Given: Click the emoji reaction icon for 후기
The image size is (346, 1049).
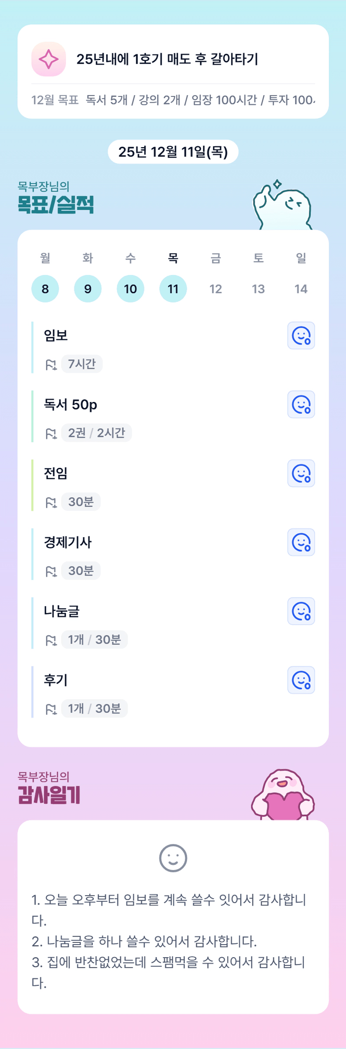Looking at the screenshot, I should 301,680.
